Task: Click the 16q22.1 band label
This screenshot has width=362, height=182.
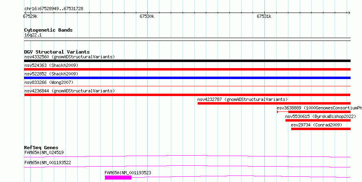Action: 33,35
